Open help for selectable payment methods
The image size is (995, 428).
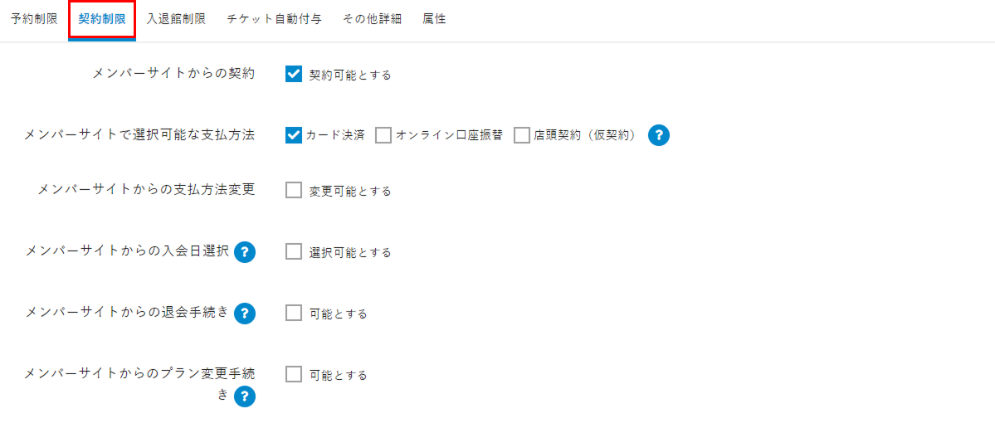(x=658, y=135)
